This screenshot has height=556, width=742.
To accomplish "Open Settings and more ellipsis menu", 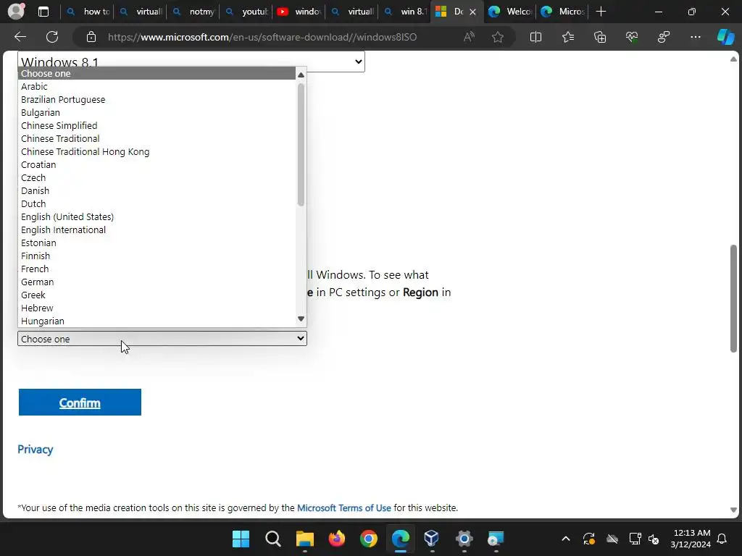I will coord(695,37).
